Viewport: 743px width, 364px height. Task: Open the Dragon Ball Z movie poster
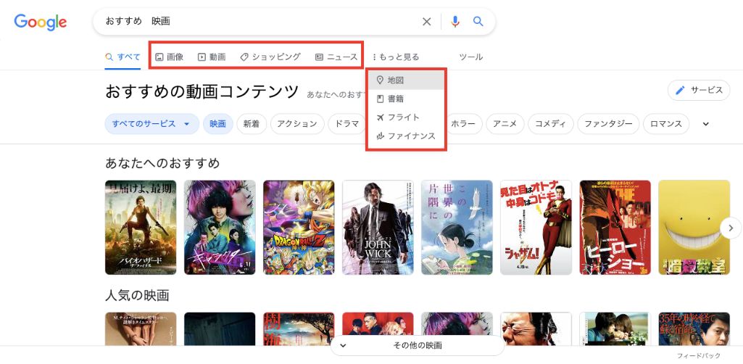point(299,227)
